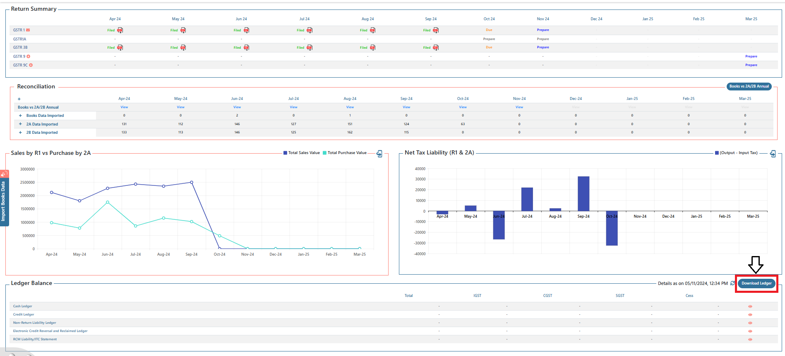This screenshot has height=356, width=785.
Task: Open RCM Liability/ITC Statement link
Action: 35,339
